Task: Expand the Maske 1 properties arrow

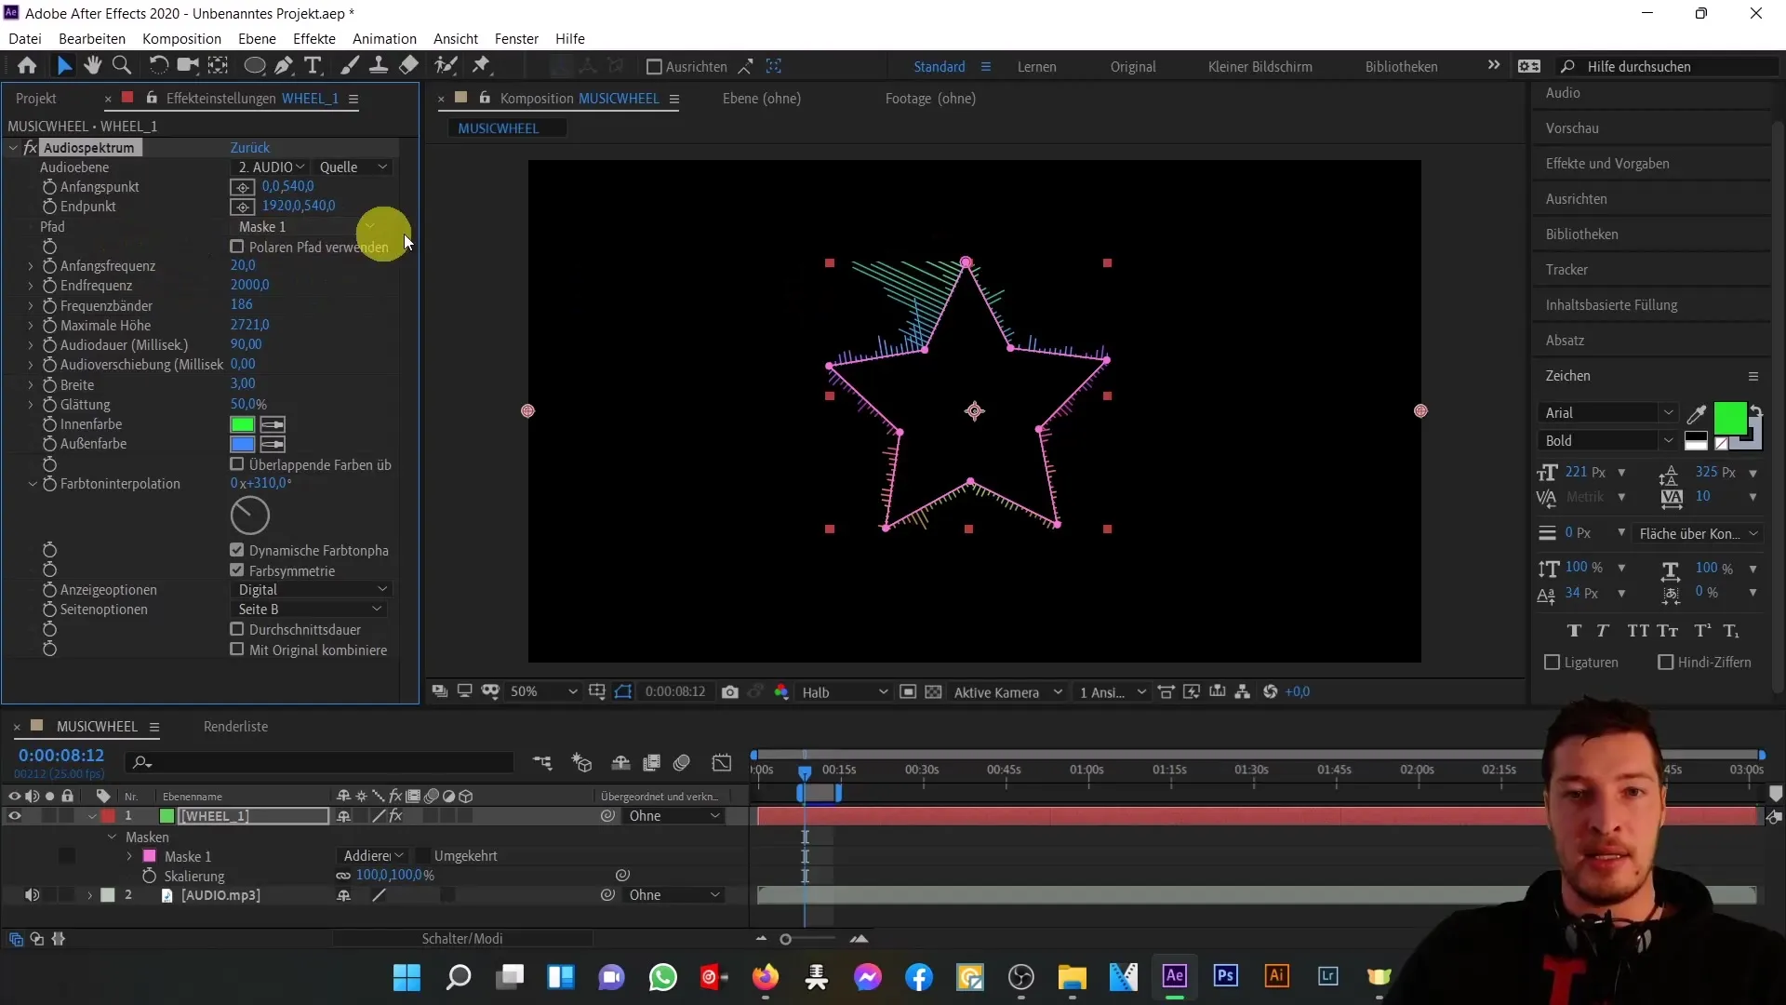Action: pos(129,857)
